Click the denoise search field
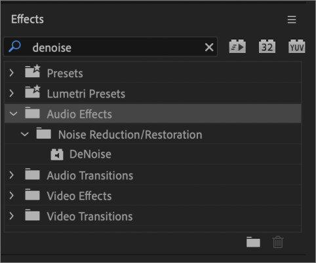 [x=110, y=47]
